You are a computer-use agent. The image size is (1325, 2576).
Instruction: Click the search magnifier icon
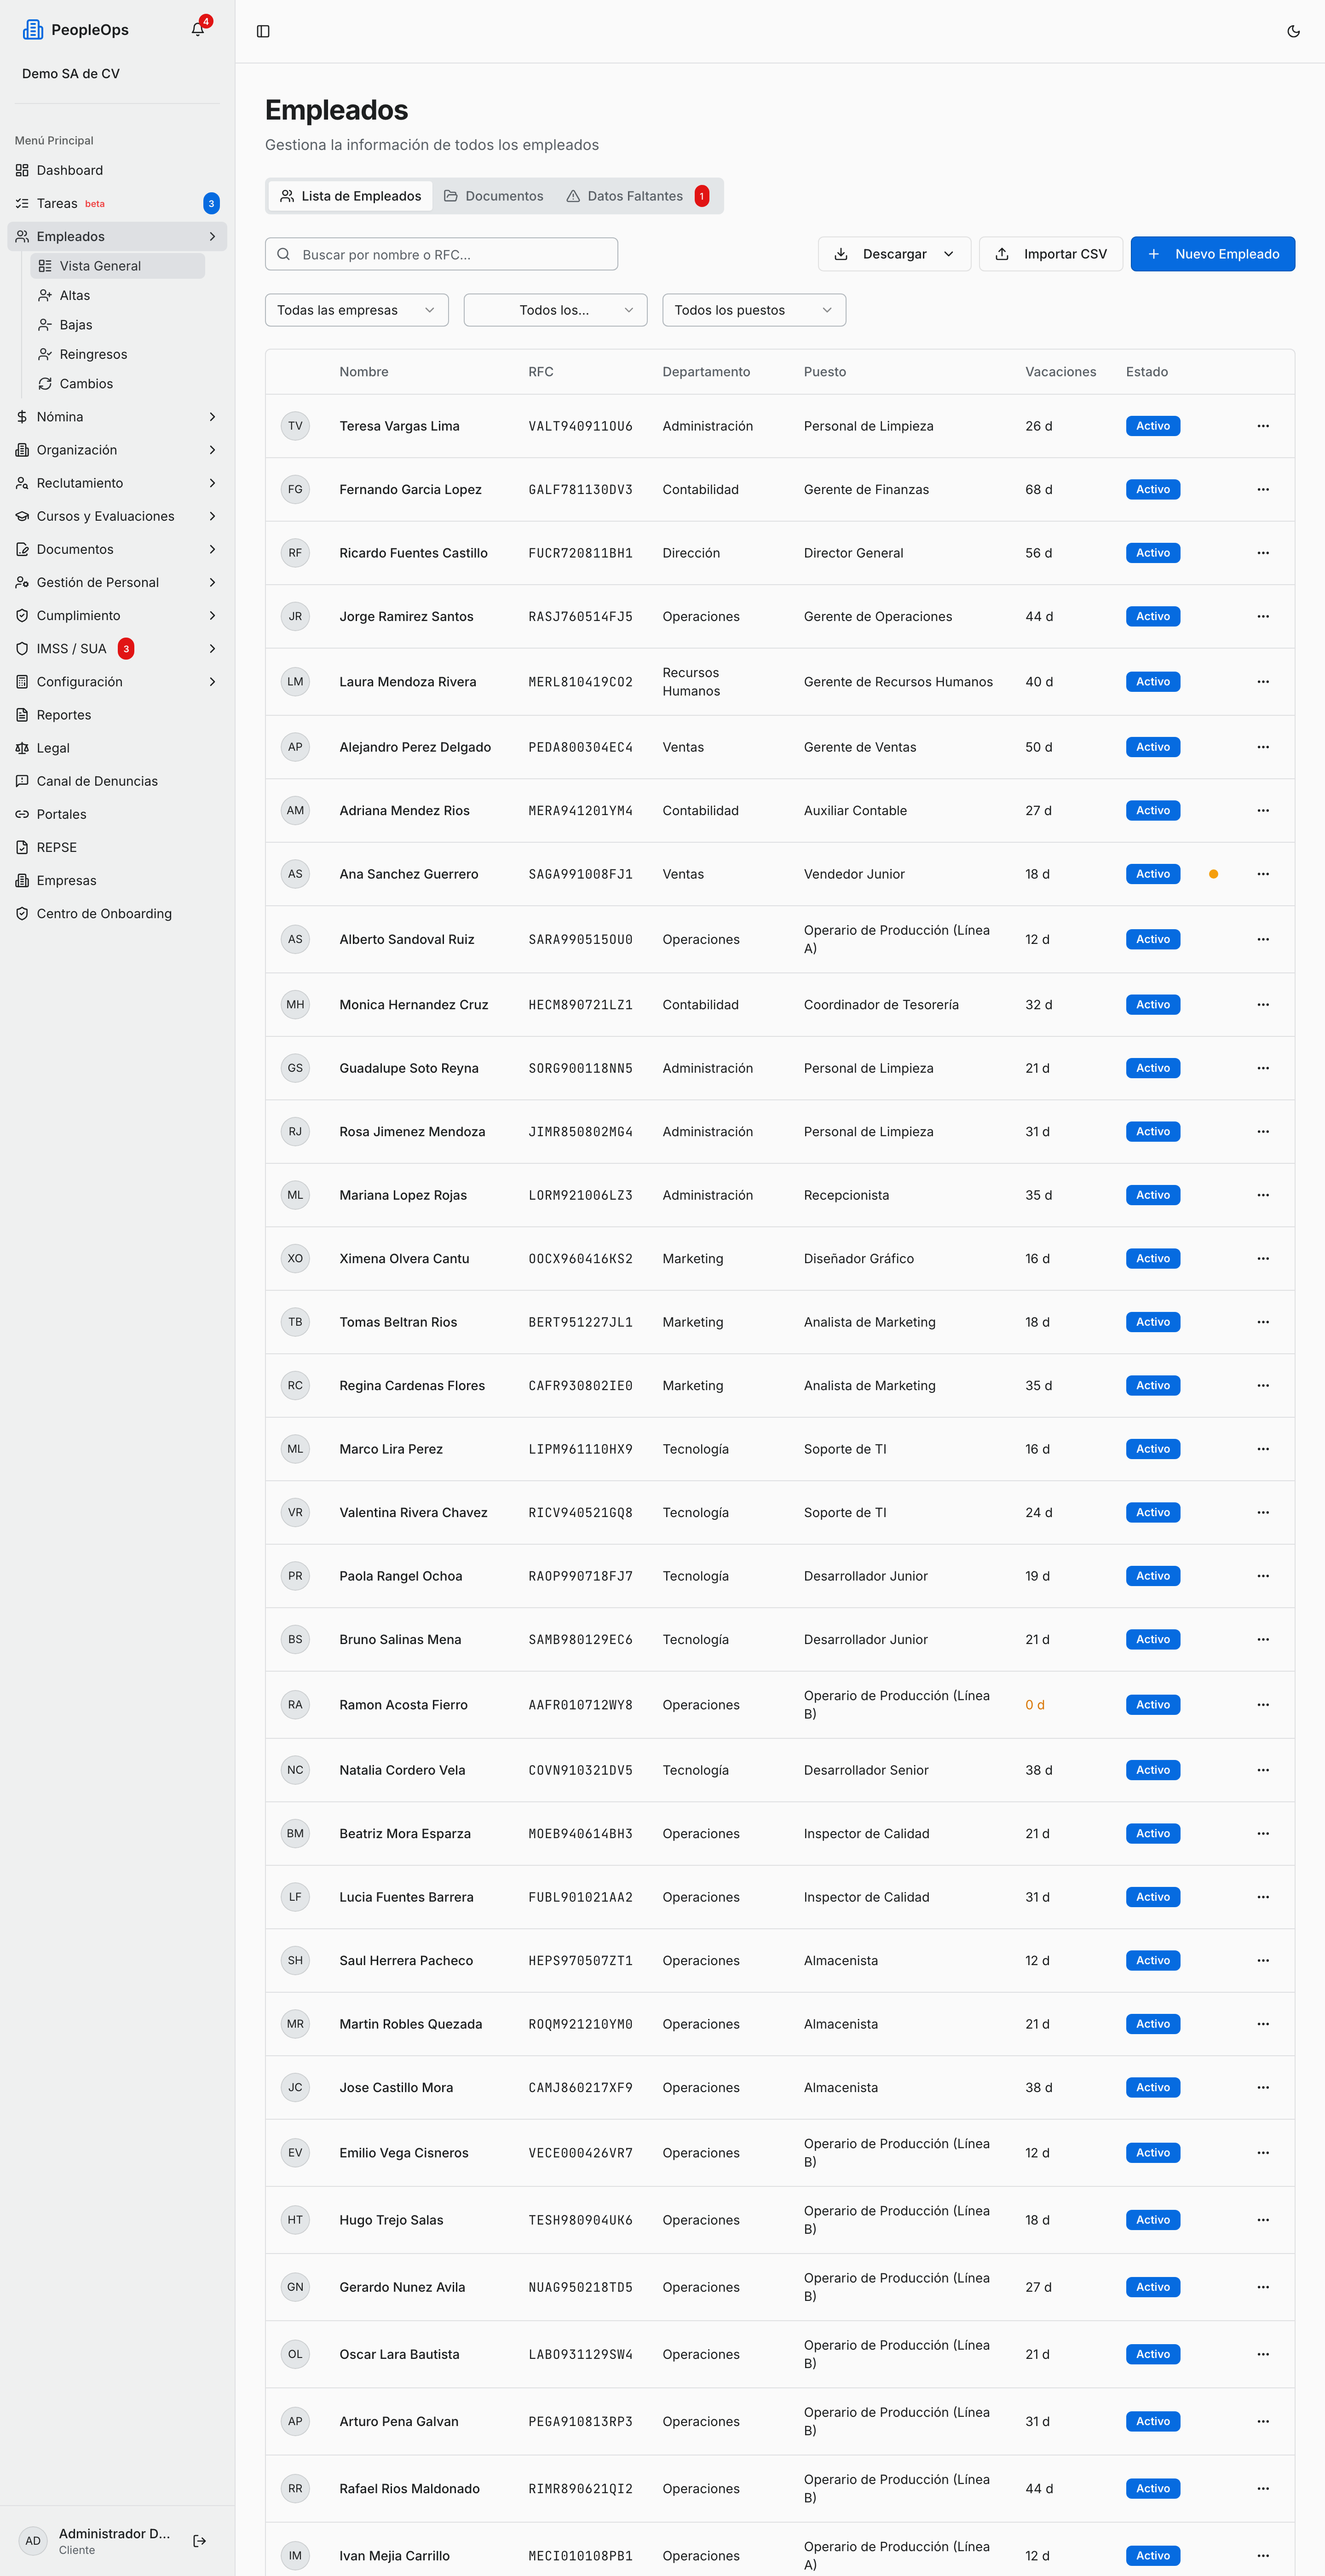(284, 254)
